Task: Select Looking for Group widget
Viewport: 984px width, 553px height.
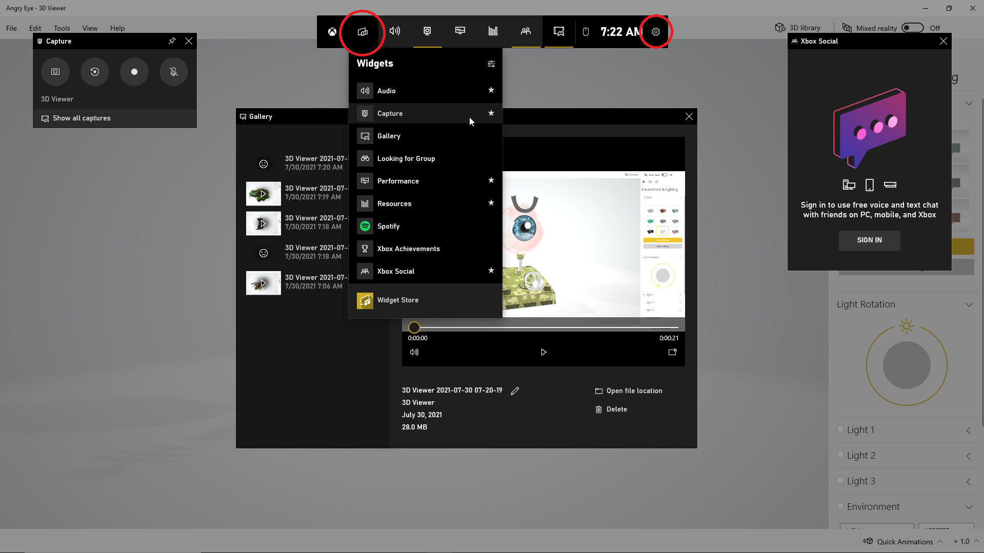Action: pos(426,158)
